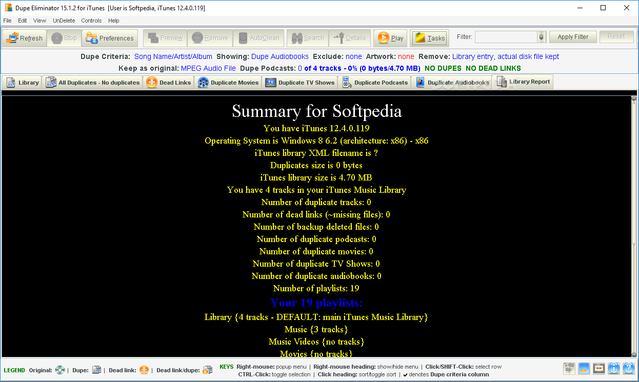Switch to the Dead Links tab
639x382 pixels.
coord(168,83)
